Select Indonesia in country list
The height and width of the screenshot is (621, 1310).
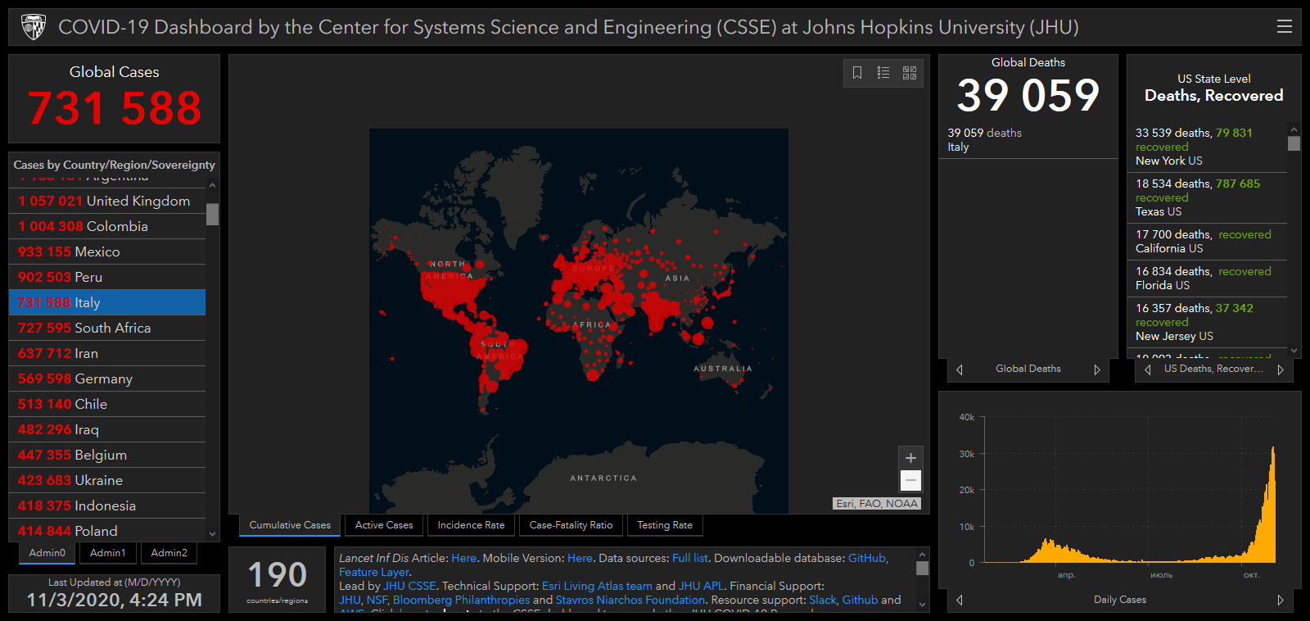(107, 505)
